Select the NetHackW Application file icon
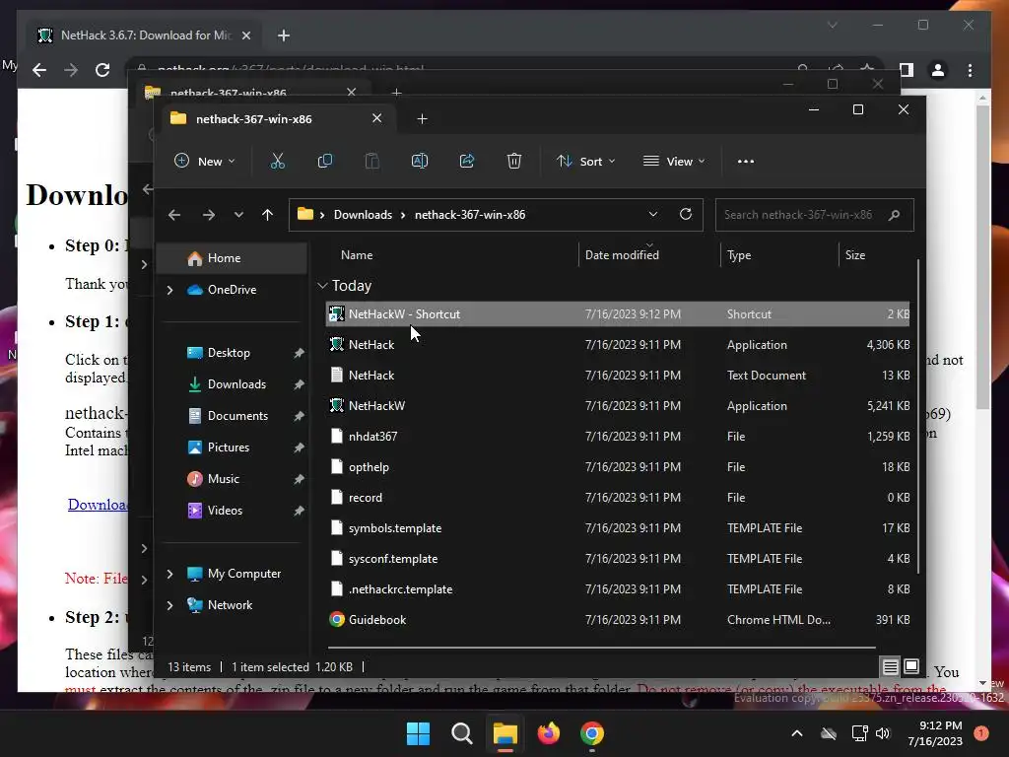The width and height of the screenshot is (1009, 757). tap(337, 405)
